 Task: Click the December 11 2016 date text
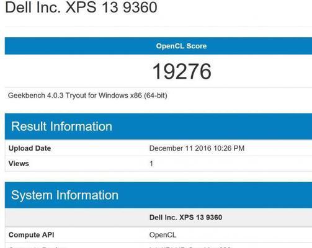(181, 148)
